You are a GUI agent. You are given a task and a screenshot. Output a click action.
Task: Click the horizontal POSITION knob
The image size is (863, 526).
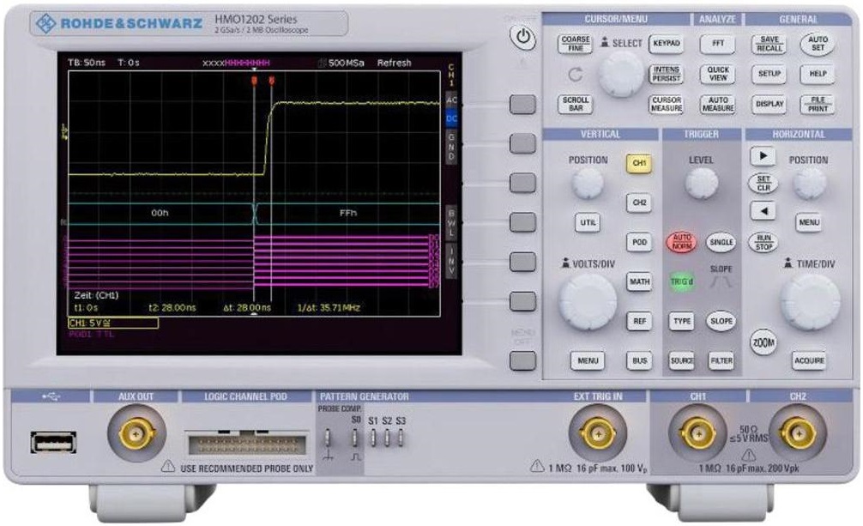[x=809, y=183]
